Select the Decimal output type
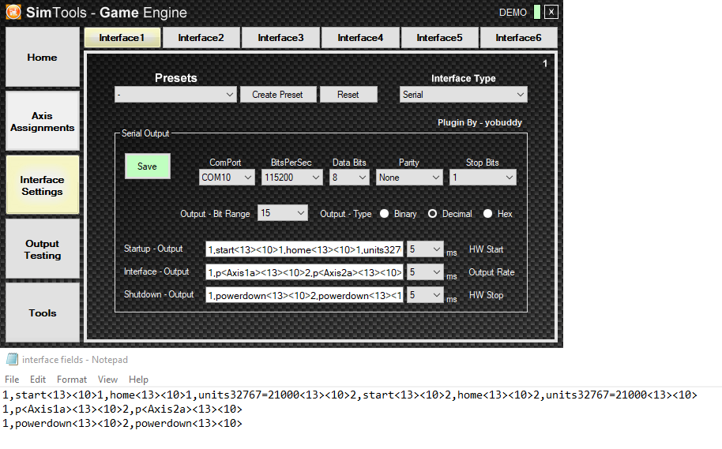Viewport: 722px width, 449px height. (432, 214)
